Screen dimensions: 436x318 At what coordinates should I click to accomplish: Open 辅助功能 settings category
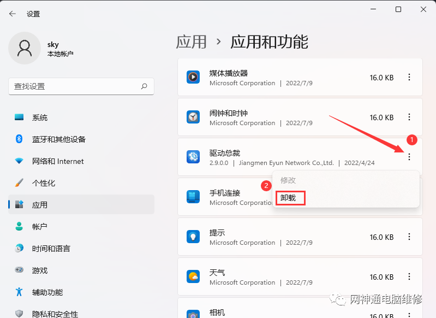click(81, 292)
